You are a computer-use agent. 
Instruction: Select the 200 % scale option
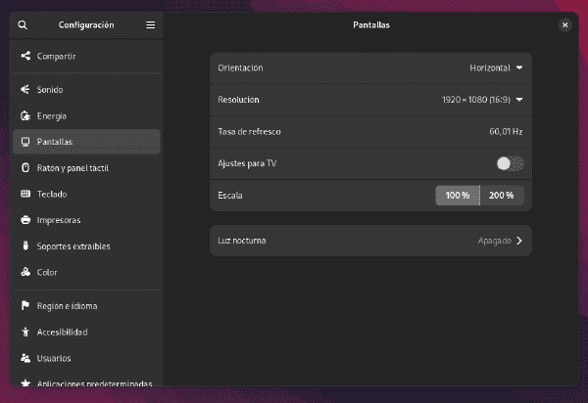pyautogui.click(x=502, y=196)
